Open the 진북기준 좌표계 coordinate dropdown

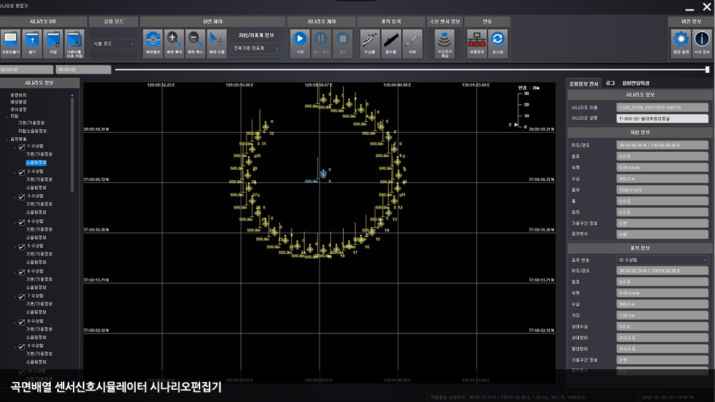(256, 49)
